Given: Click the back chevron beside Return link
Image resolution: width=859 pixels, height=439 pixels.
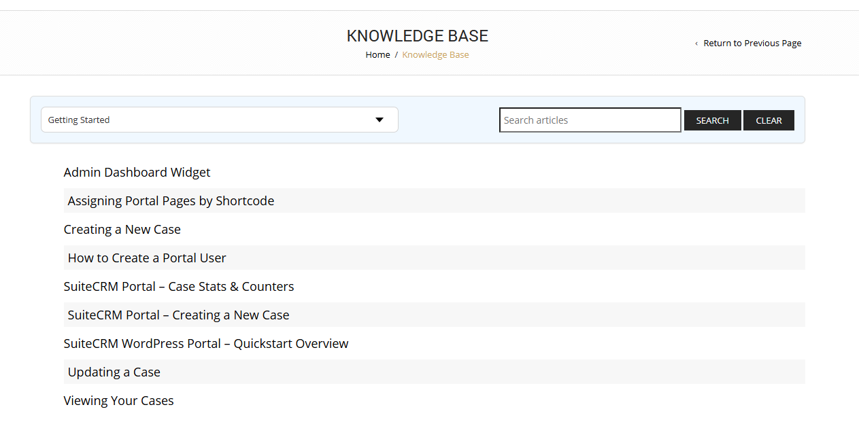Looking at the screenshot, I should coord(696,43).
